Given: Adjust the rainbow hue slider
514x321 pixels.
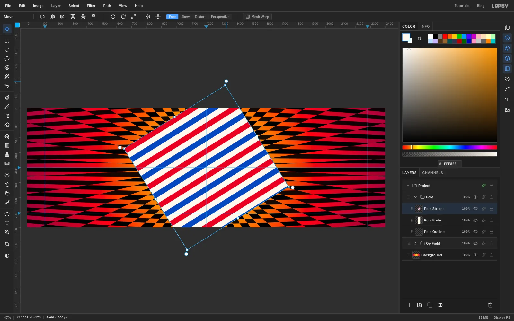Looking at the screenshot, I should [449, 147].
